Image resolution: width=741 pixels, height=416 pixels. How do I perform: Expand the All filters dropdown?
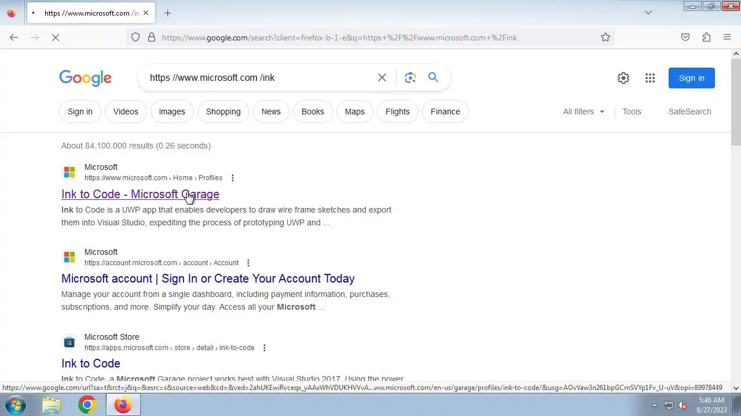pos(584,112)
